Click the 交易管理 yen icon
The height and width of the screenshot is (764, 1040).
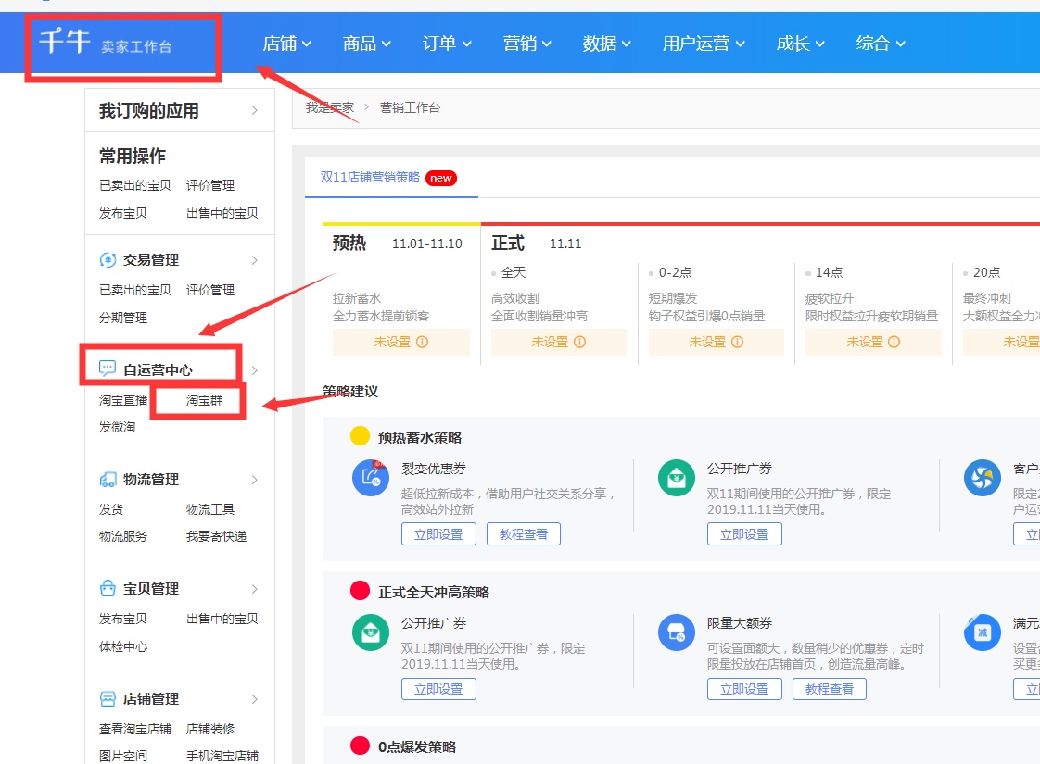[x=108, y=259]
